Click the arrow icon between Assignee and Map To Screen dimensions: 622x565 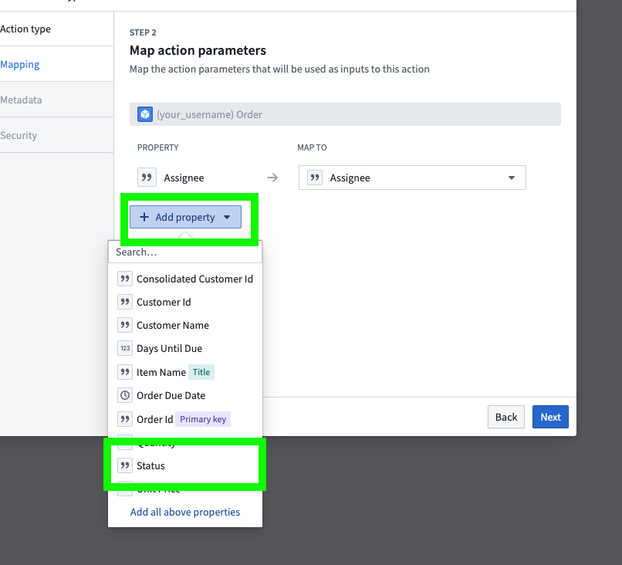pyautogui.click(x=272, y=177)
